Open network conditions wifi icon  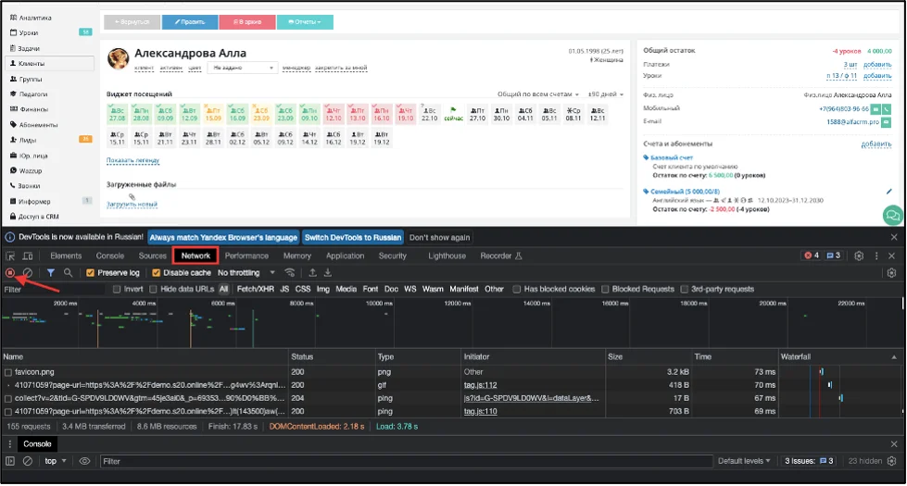pos(290,273)
